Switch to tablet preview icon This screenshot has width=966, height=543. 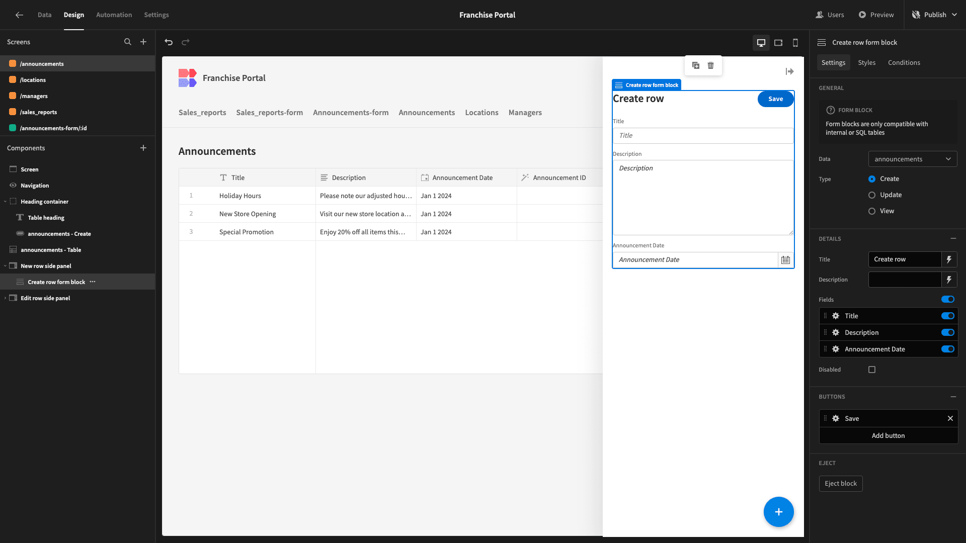pos(778,43)
